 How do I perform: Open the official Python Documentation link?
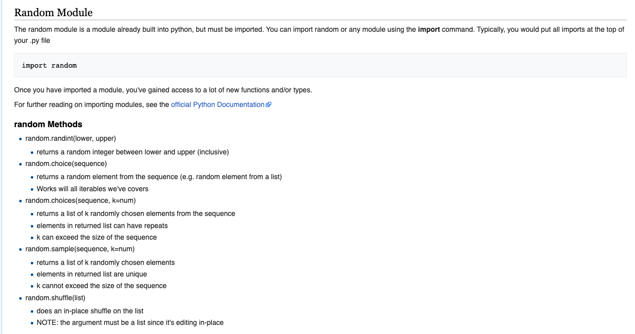coord(218,104)
